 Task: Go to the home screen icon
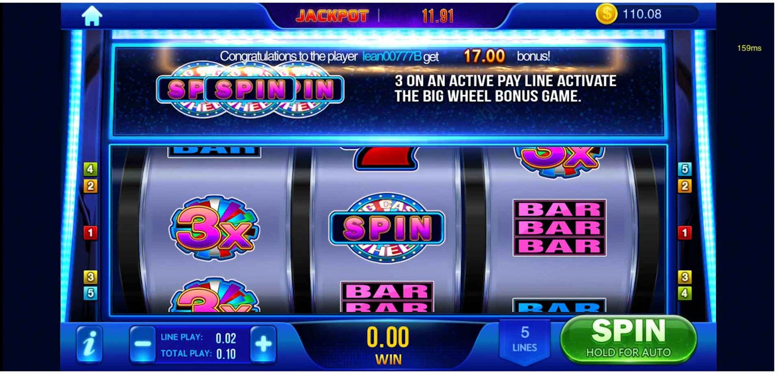tap(92, 17)
